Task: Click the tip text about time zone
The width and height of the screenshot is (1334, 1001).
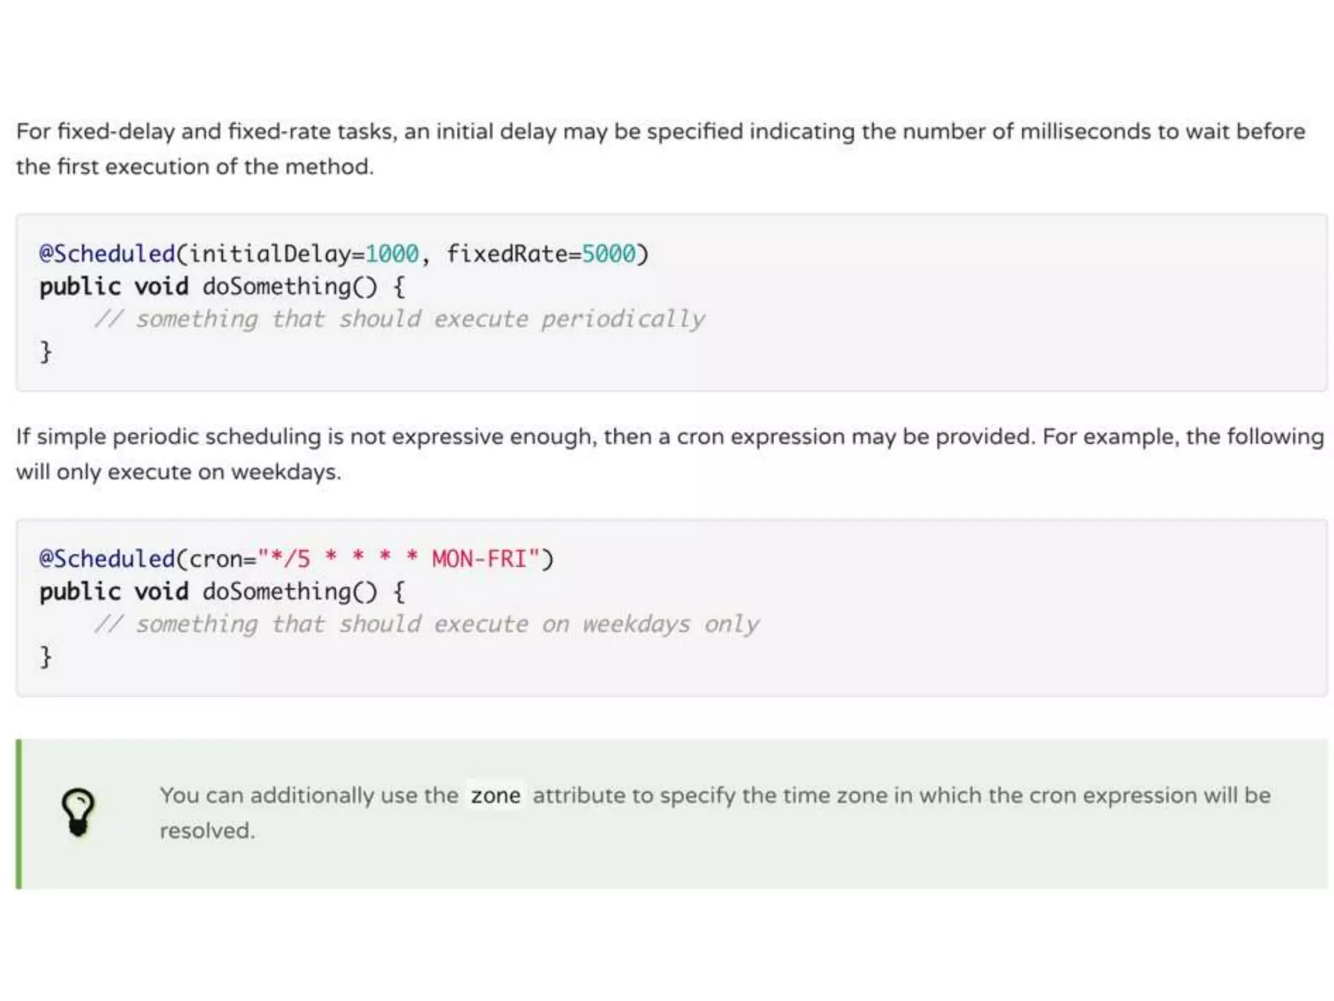Action: click(715, 796)
